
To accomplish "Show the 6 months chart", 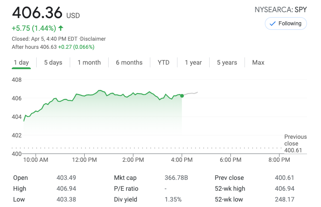I will click(129, 62).
